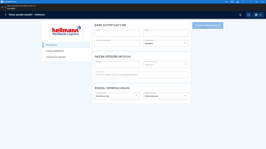The height and width of the screenshot is (149, 266).
Task: Select the Parametry tab
Action: (66, 45)
